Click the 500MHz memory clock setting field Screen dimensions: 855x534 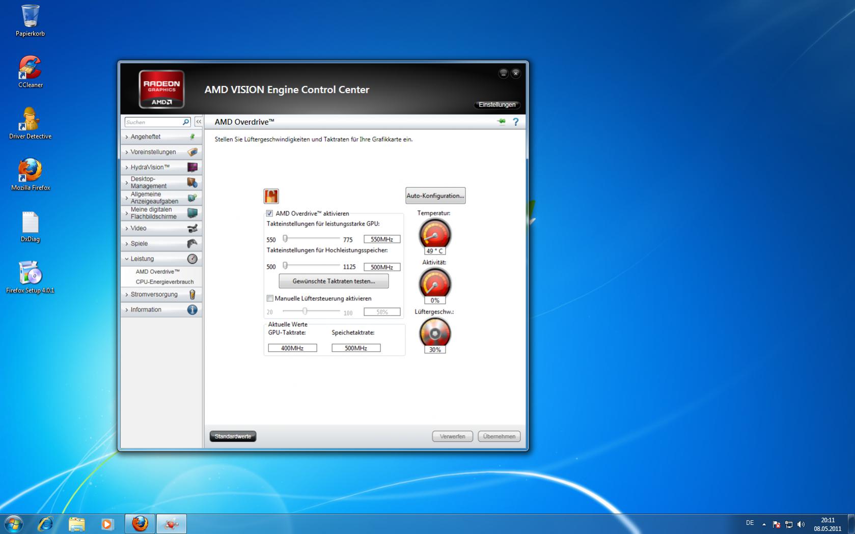(x=382, y=267)
